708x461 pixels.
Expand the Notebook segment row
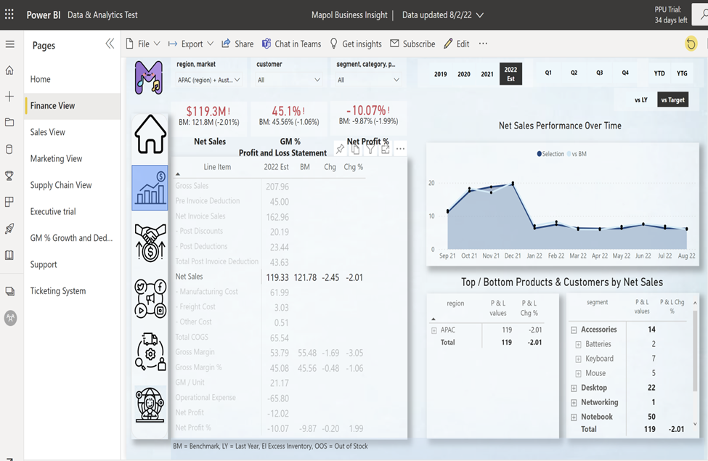pyautogui.click(x=574, y=416)
